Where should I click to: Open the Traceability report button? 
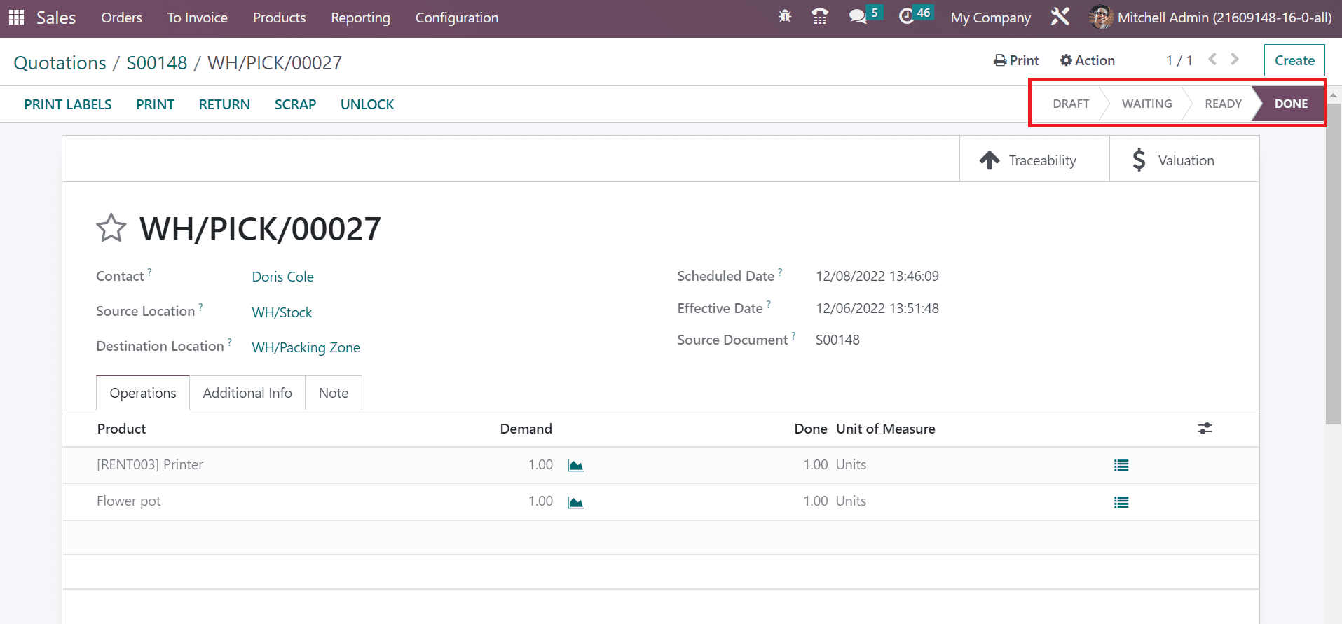[x=1034, y=160]
